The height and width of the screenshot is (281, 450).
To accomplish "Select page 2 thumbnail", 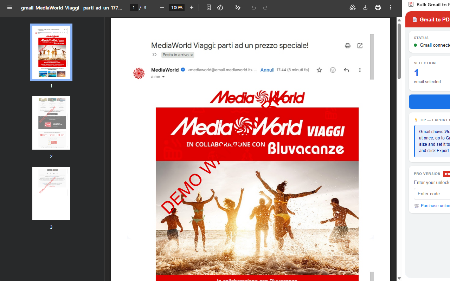I will tap(51, 123).
